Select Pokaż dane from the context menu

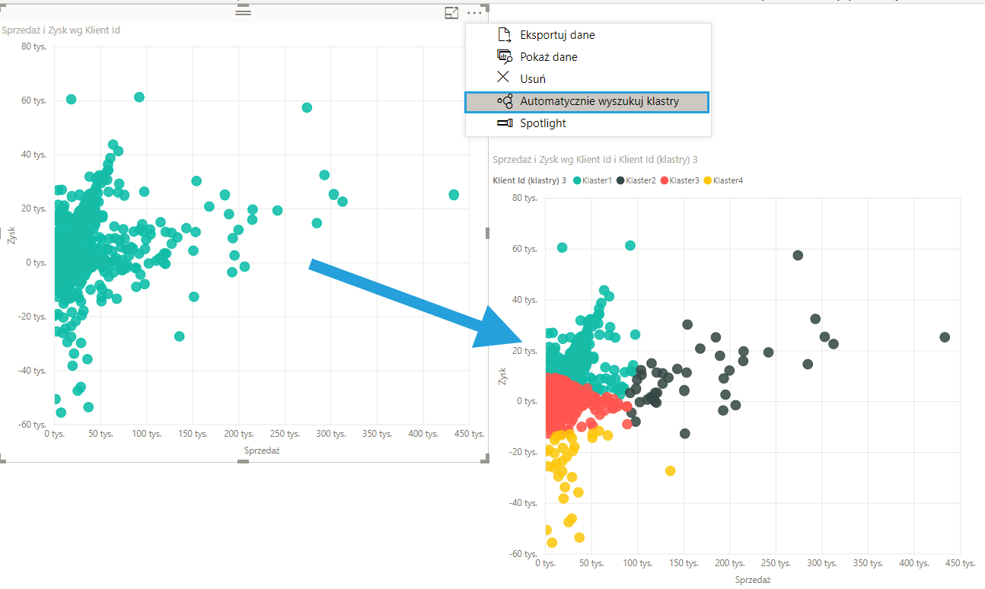coord(548,57)
